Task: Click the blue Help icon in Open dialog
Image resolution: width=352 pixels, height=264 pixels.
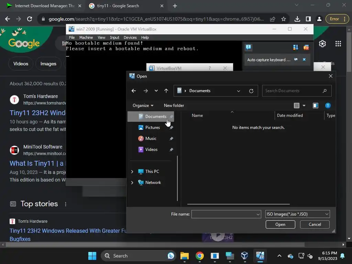Action: (x=328, y=106)
